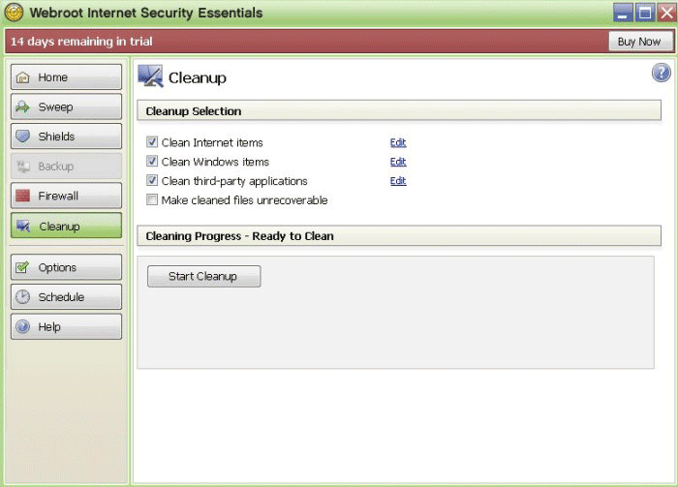Start Cleanup button
Image resolution: width=678 pixels, height=487 pixels.
[x=204, y=276]
